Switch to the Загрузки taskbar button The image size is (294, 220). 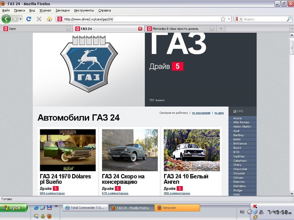click(x=177, y=208)
